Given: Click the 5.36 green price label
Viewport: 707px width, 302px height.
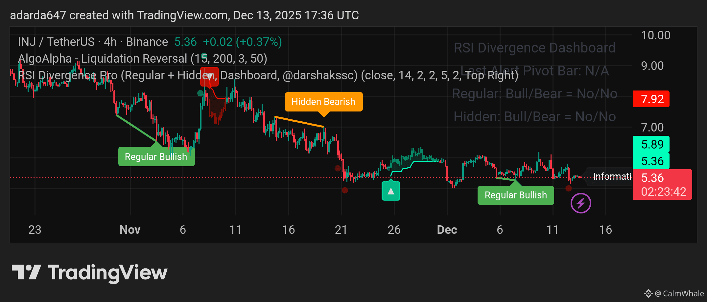Looking at the screenshot, I should 651,161.
